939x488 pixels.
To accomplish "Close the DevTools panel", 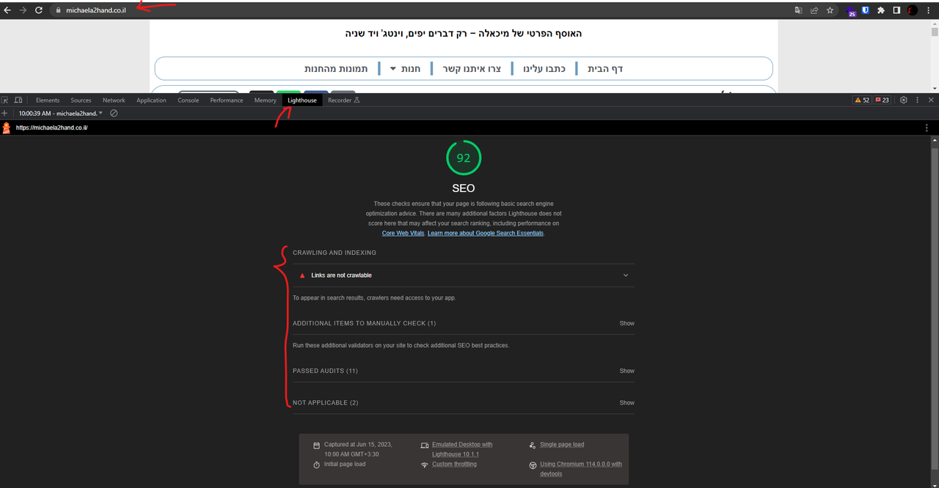I will (x=931, y=100).
